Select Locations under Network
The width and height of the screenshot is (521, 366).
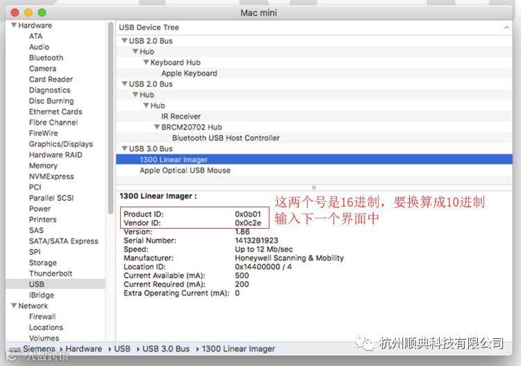tap(46, 327)
